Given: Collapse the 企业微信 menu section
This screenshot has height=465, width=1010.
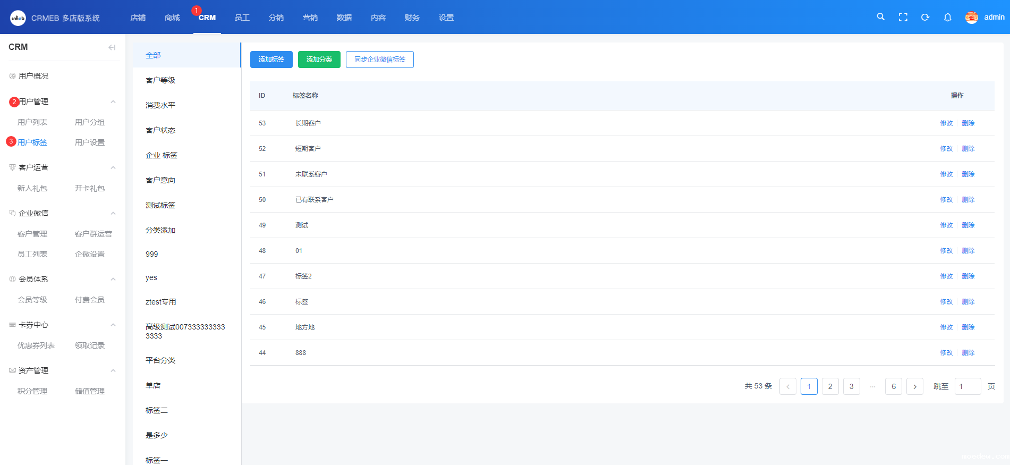Looking at the screenshot, I should tap(113, 213).
